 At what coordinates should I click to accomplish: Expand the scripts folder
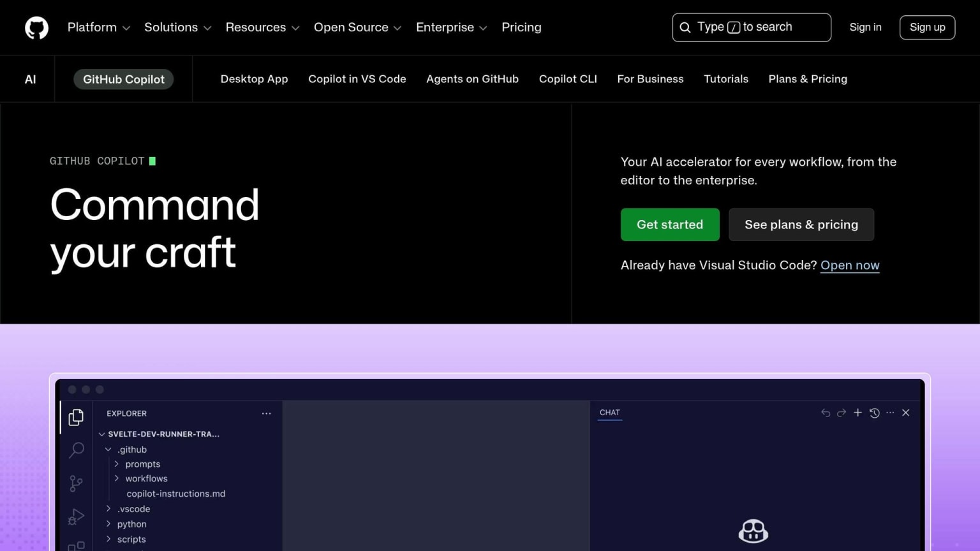click(126, 540)
